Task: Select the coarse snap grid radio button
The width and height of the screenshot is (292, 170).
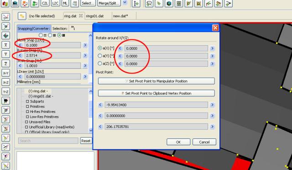Action: (x=41, y=35)
